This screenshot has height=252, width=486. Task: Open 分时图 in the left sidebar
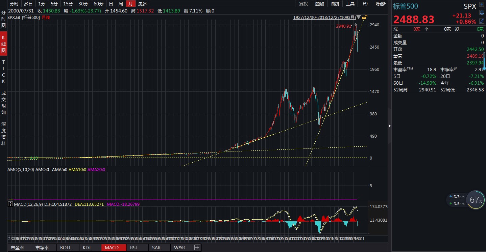tap(3, 19)
